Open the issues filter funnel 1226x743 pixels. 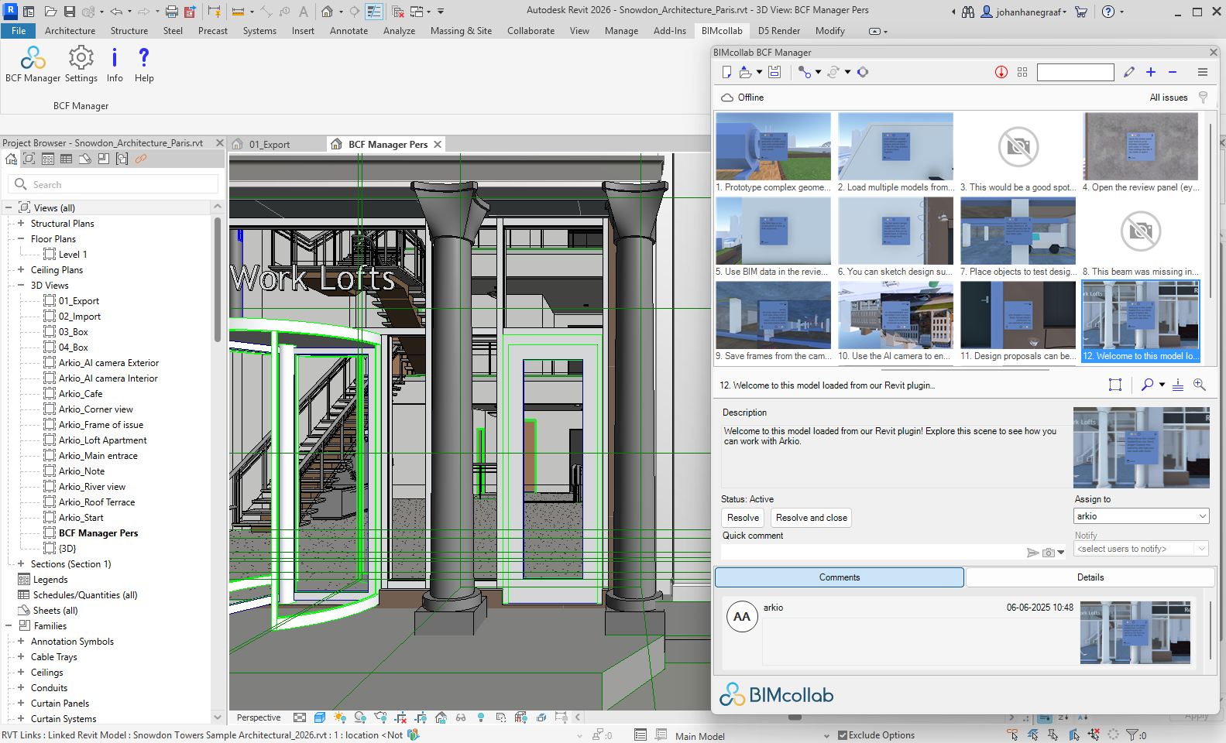(1203, 98)
